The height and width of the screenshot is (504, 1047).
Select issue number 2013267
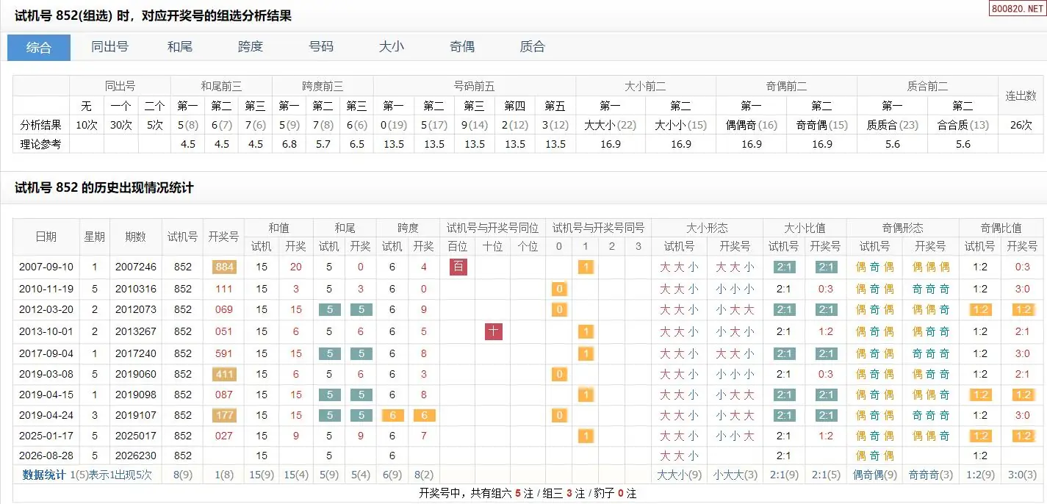[x=136, y=331]
